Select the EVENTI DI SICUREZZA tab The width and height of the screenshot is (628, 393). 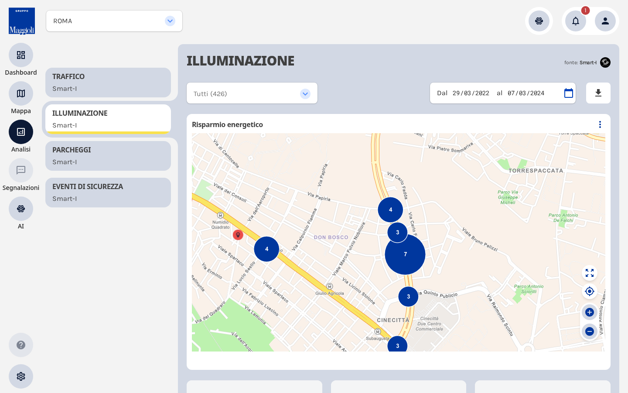108,193
